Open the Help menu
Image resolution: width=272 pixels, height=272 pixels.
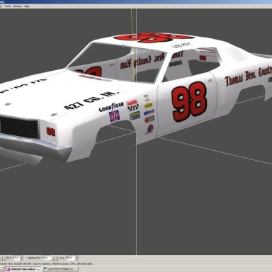click(27, 6)
